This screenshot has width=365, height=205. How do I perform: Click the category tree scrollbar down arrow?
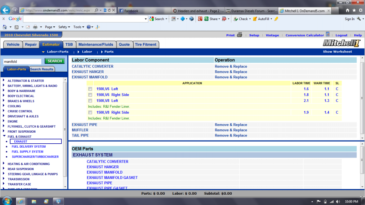point(65,187)
